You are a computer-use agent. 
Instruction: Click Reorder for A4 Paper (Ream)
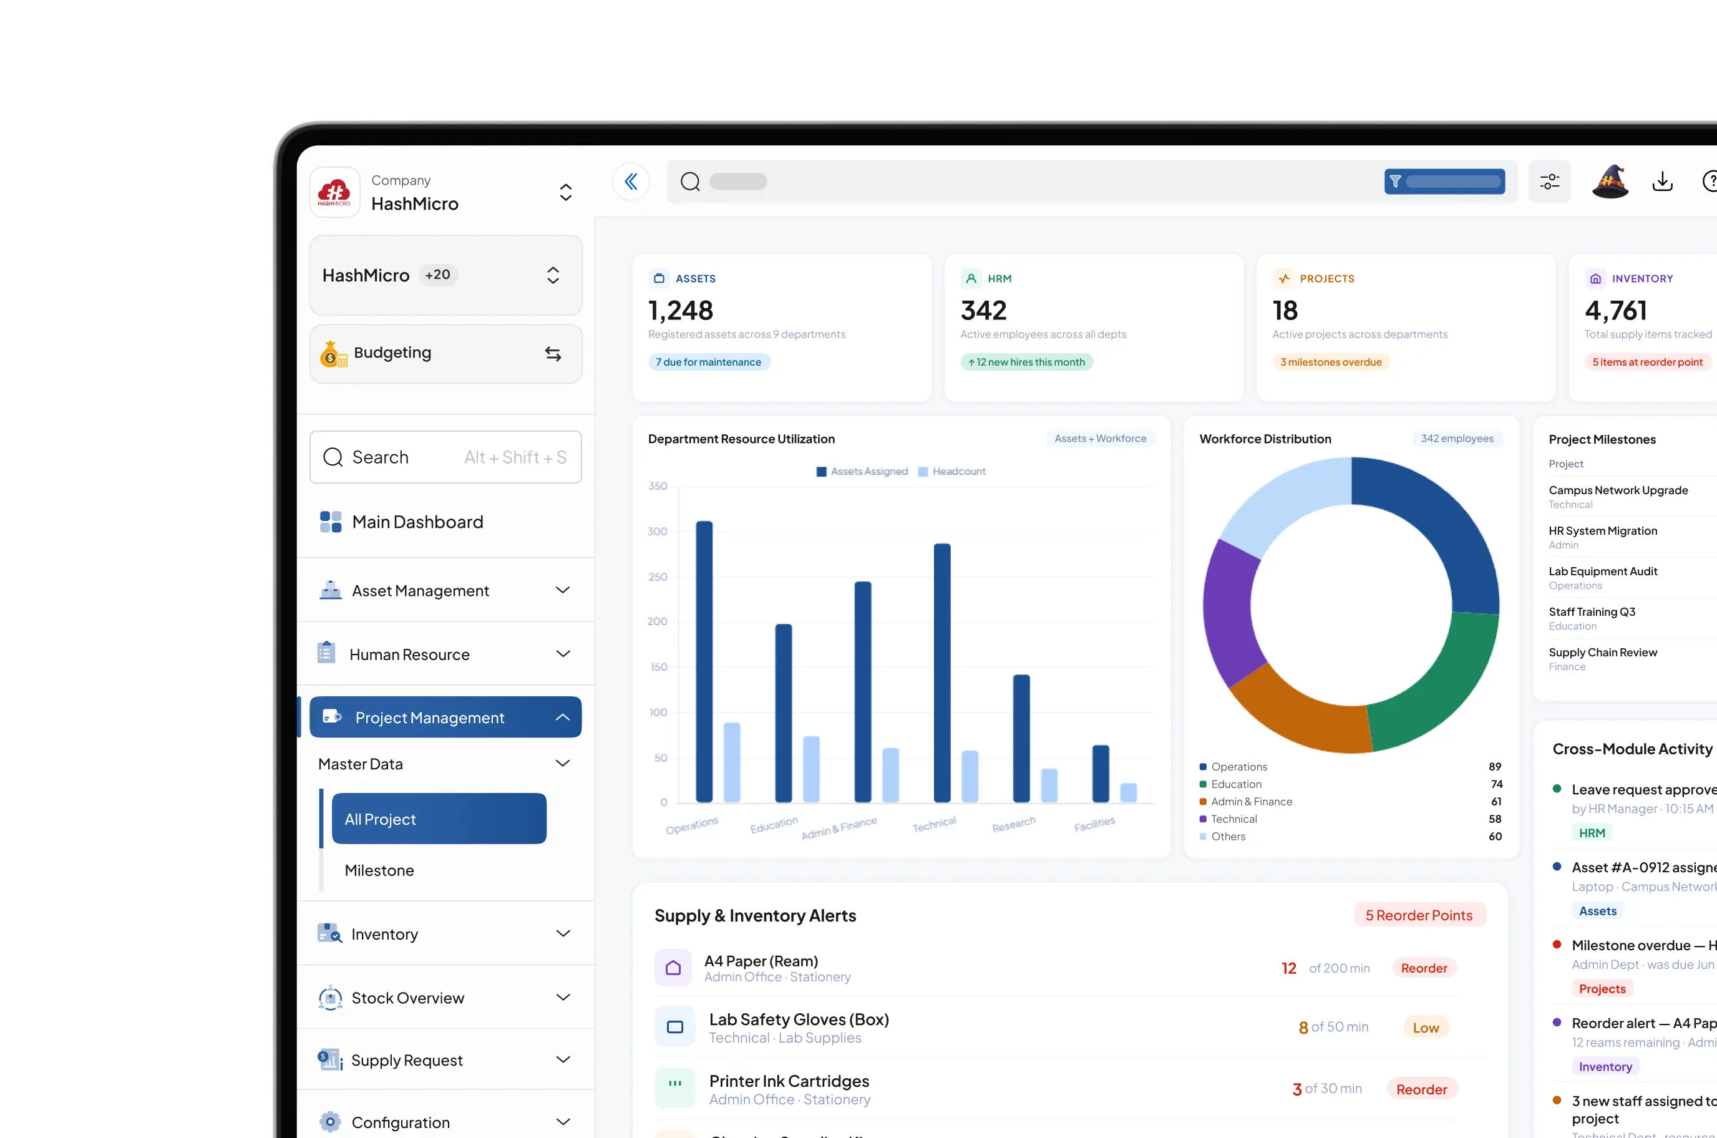(1424, 968)
